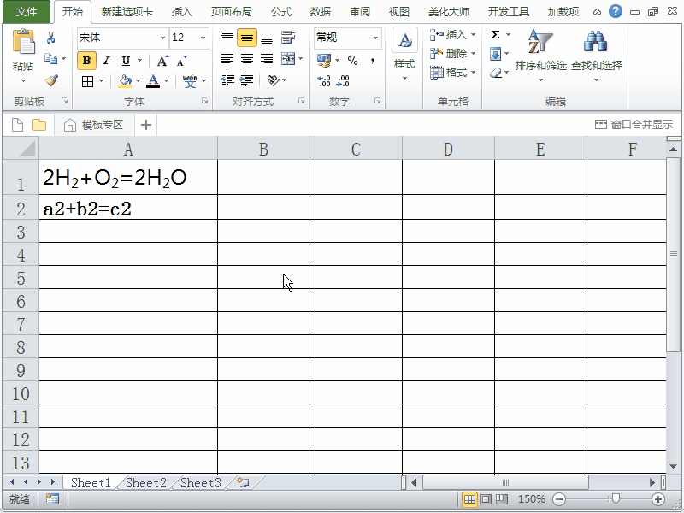Click the increase font size icon
Image resolution: width=684 pixels, height=513 pixels.
pyautogui.click(x=162, y=61)
